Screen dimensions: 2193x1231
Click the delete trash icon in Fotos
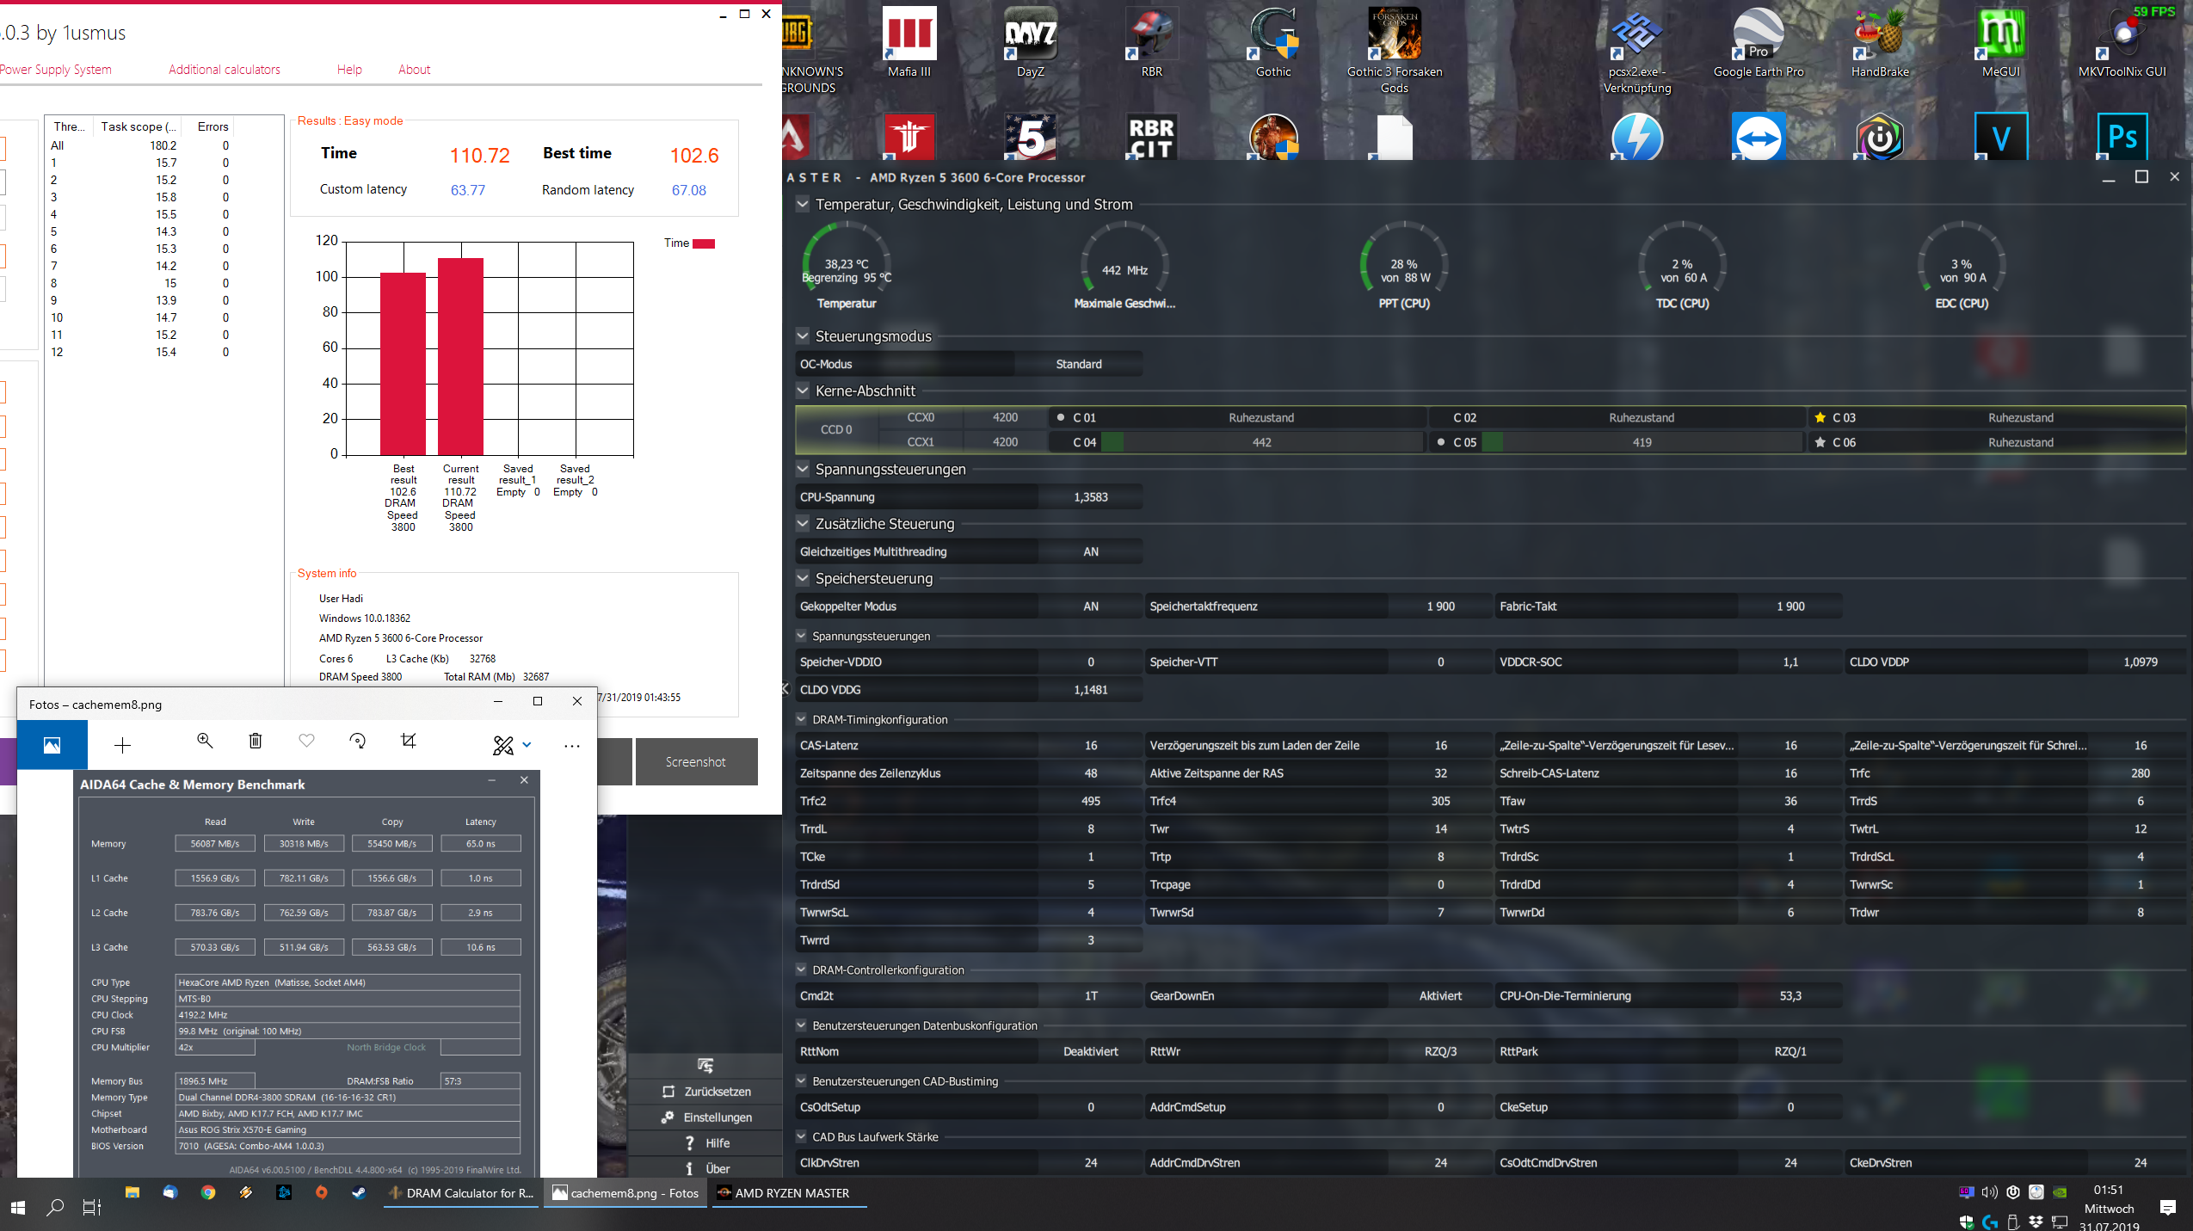(256, 741)
